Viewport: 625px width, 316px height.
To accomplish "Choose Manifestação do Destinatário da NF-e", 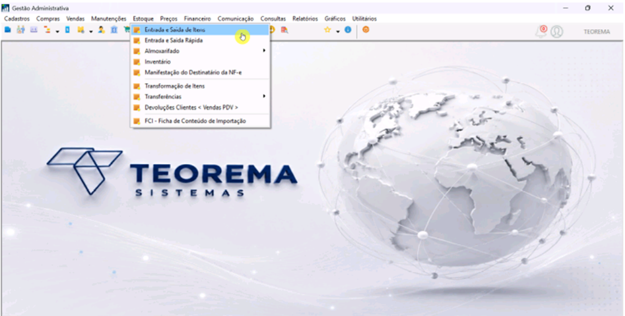I will (x=201, y=72).
